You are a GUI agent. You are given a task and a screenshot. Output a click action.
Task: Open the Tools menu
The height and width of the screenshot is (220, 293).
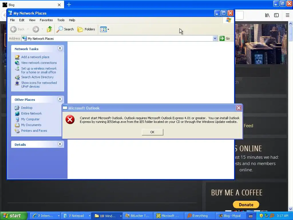tap(61, 20)
